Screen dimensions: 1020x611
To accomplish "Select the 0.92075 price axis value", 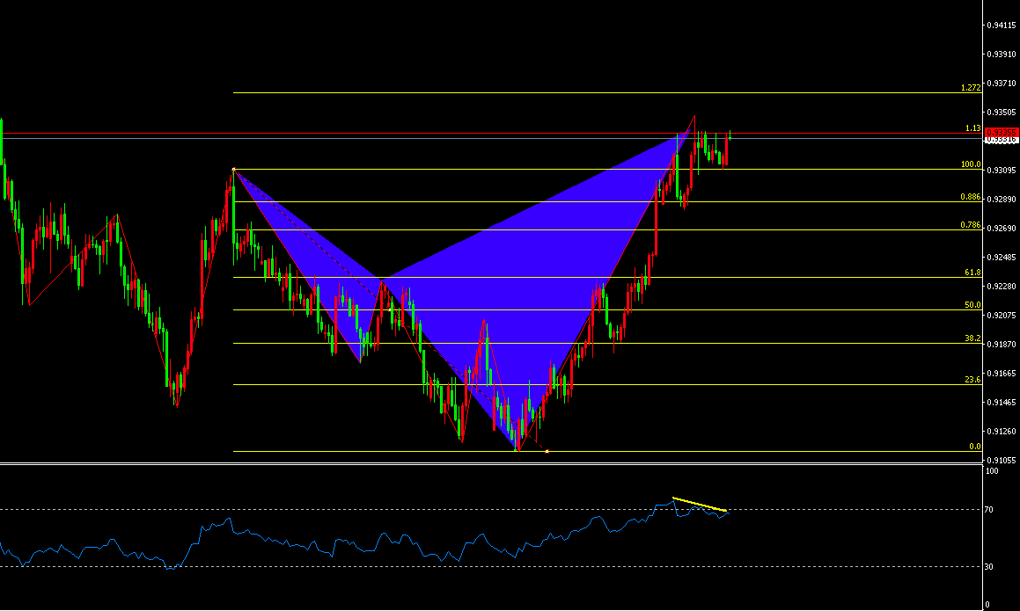I will click(1002, 316).
